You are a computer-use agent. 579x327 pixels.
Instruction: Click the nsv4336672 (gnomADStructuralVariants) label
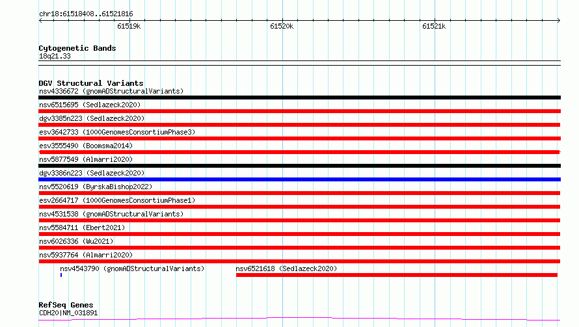(111, 91)
